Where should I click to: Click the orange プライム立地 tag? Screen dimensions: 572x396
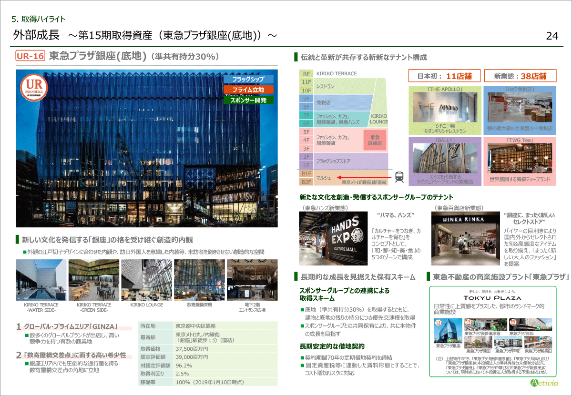tap(248, 90)
